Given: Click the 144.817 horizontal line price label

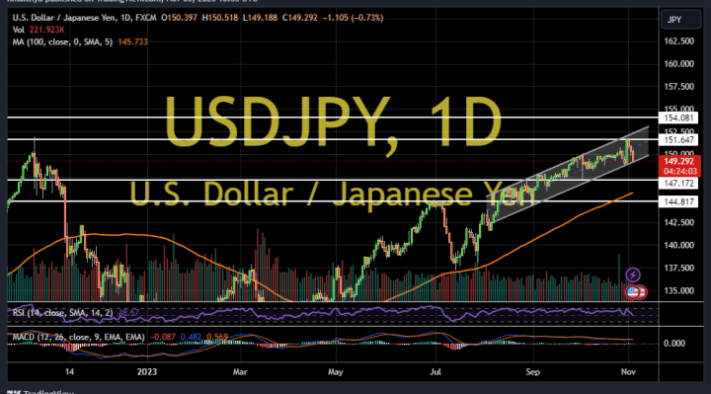Looking at the screenshot, I should (678, 201).
